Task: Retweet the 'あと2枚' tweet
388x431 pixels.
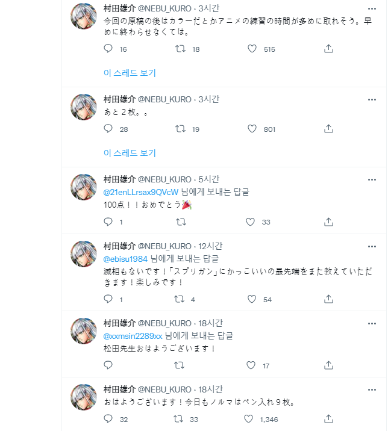Action: tap(180, 129)
